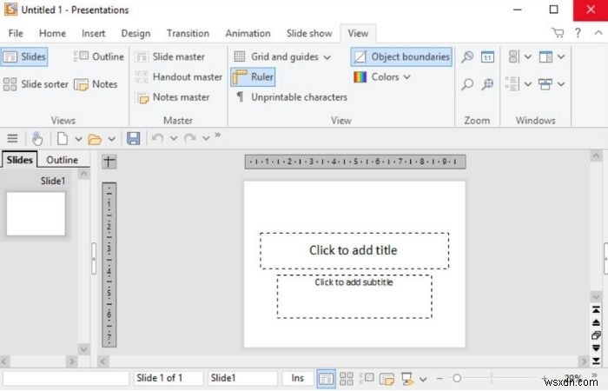The height and width of the screenshot is (391, 608).
Task: Expand new document dropdown arrow
Action: [x=78, y=138]
